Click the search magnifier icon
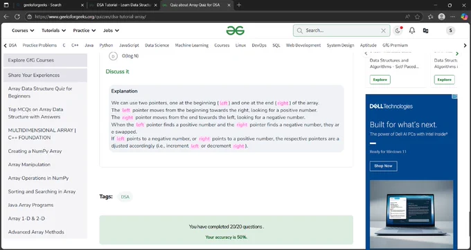This screenshot has height=250, width=471. pos(299,30)
